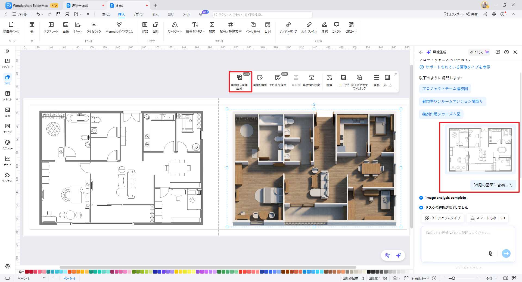Insert a formula (数式) from the ribbon
522x282 pixels.
tap(212, 27)
